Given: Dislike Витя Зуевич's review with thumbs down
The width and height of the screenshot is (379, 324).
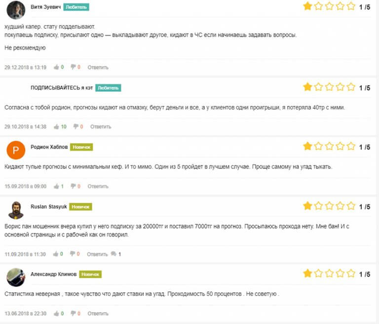Looking at the screenshot, I should click(x=73, y=67).
